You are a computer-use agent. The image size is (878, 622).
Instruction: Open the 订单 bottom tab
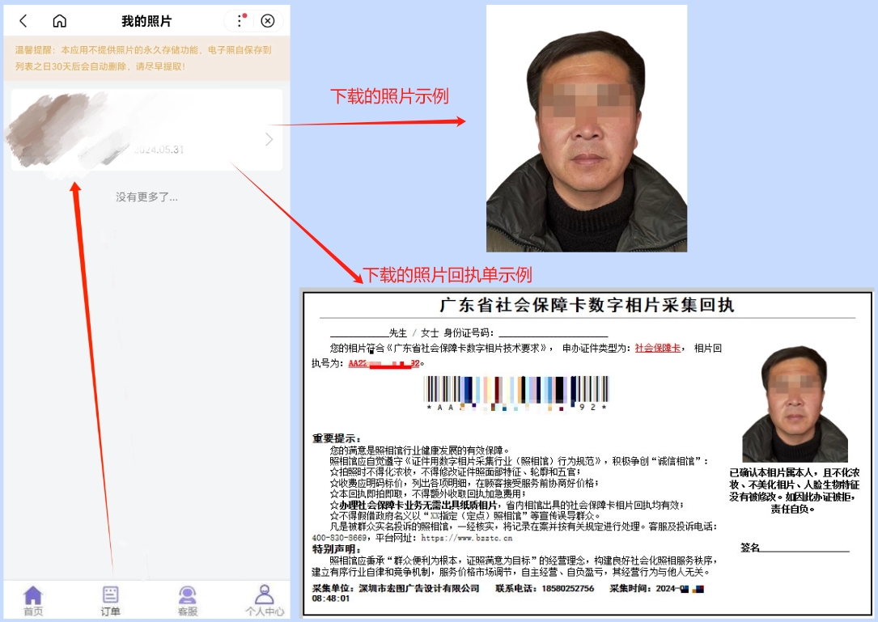coord(110,600)
